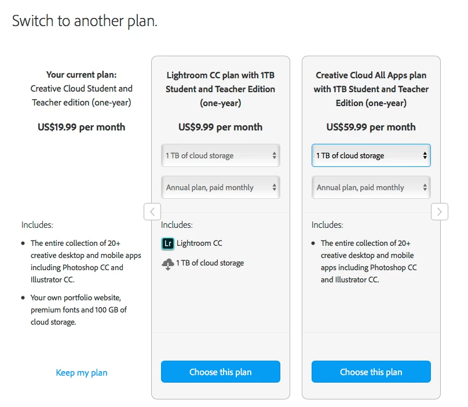Open the All Apps plan cloud storage dropdown
This screenshot has height=407, width=468.
tap(371, 155)
